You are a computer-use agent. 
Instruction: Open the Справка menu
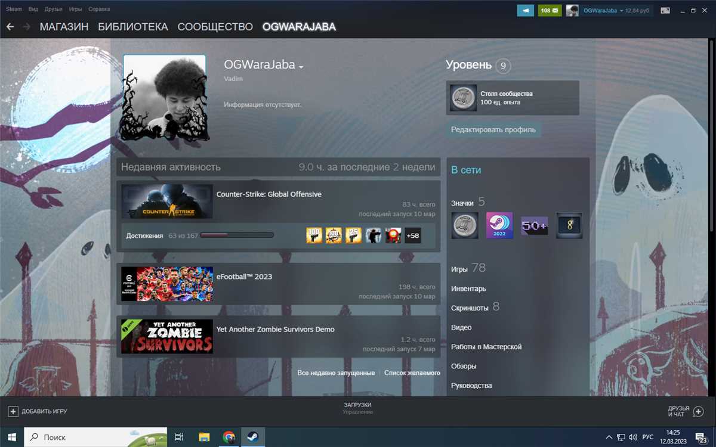click(x=99, y=10)
